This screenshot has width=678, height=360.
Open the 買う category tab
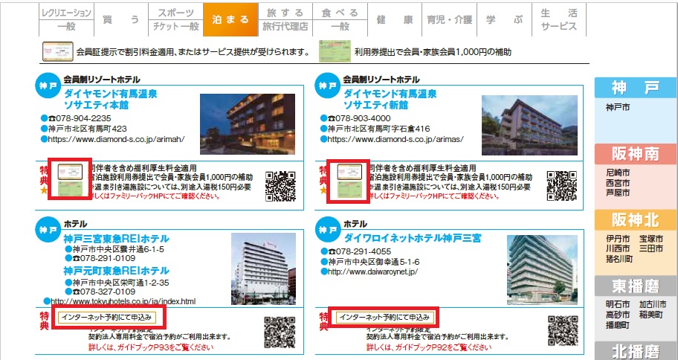(121, 19)
